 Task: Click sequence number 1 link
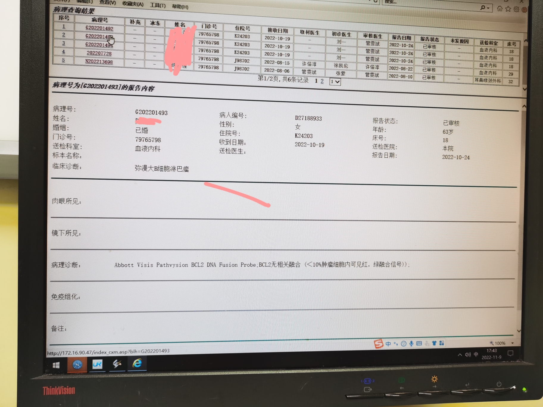[64, 26]
